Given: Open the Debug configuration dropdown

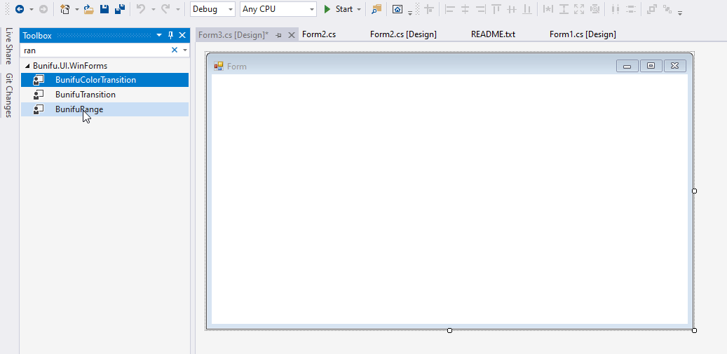Looking at the screenshot, I should click(x=213, y=9).
